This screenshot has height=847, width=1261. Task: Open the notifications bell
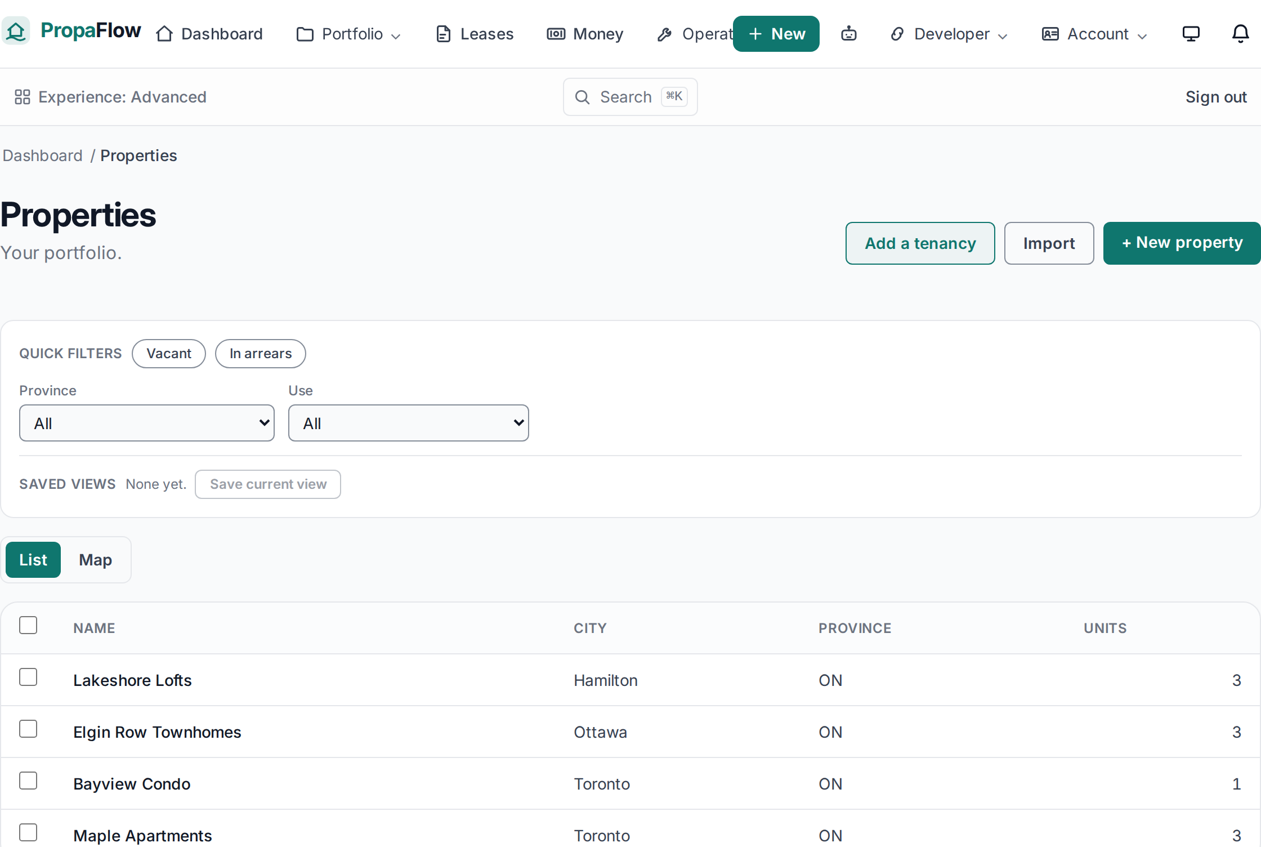(1241, 34)
